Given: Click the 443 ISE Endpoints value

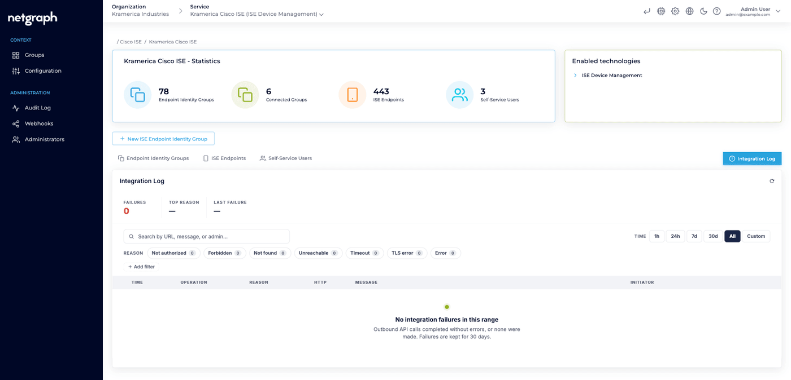Looking at the screenshot, I should (381, 91).
